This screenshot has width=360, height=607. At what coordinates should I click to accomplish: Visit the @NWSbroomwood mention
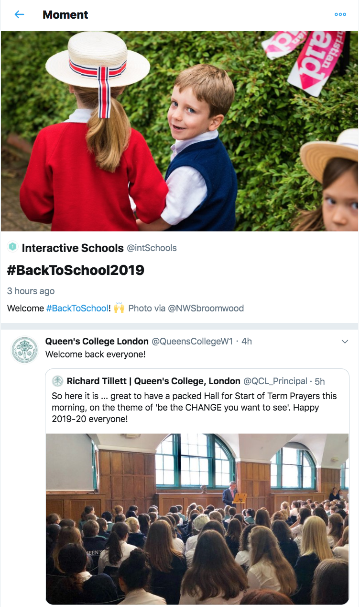tap(206, 308)
